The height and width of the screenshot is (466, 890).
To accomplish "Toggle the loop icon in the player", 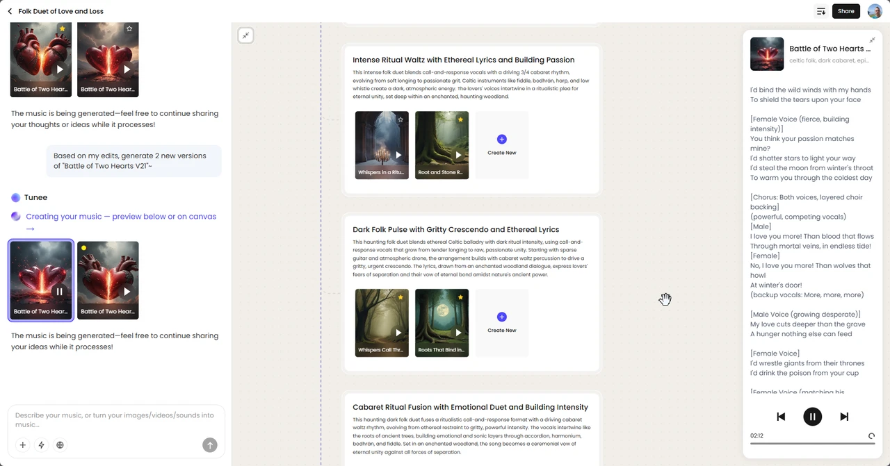I will coord(871,436).
